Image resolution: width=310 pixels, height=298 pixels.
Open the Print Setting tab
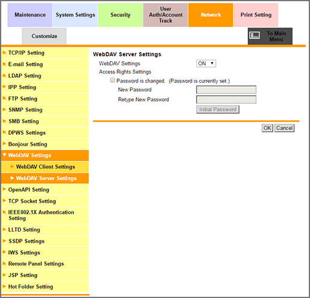tap(256, 15)
